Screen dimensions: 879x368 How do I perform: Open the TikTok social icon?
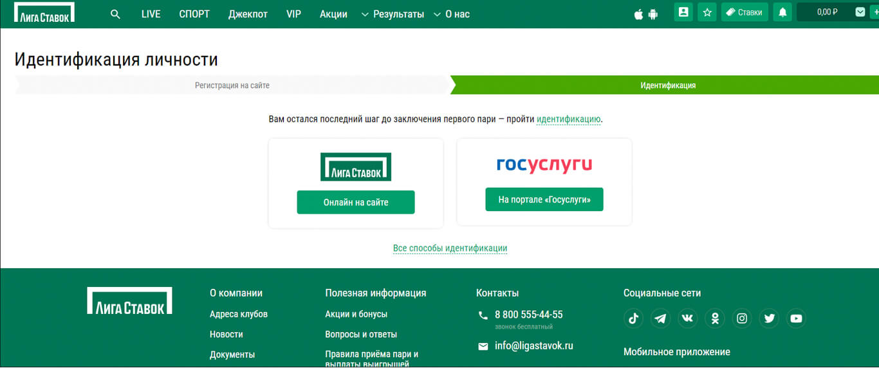coord(634,318)
